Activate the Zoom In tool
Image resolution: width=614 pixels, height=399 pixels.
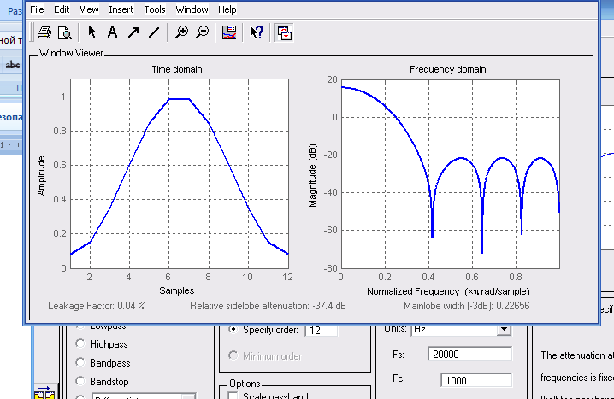pyautogui.click(x=181, y=32)
